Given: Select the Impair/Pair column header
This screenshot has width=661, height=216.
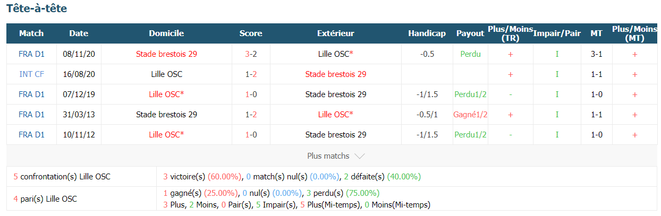Looking at the screenshot, I should (557, 33).
